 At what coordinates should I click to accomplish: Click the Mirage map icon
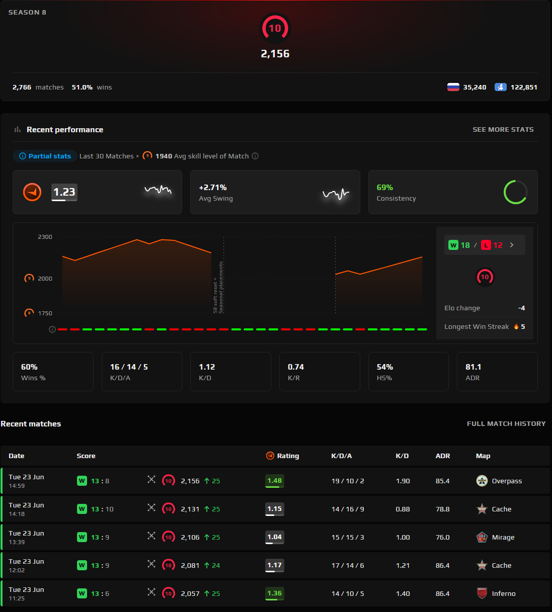point(482,537)
